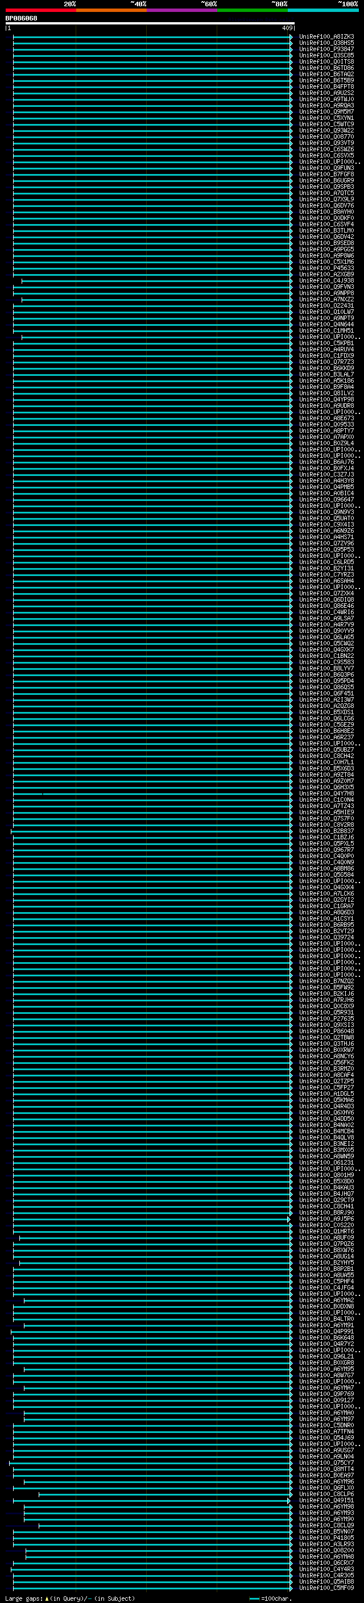Click the "=100char." scale legend

coord(270,1598)
